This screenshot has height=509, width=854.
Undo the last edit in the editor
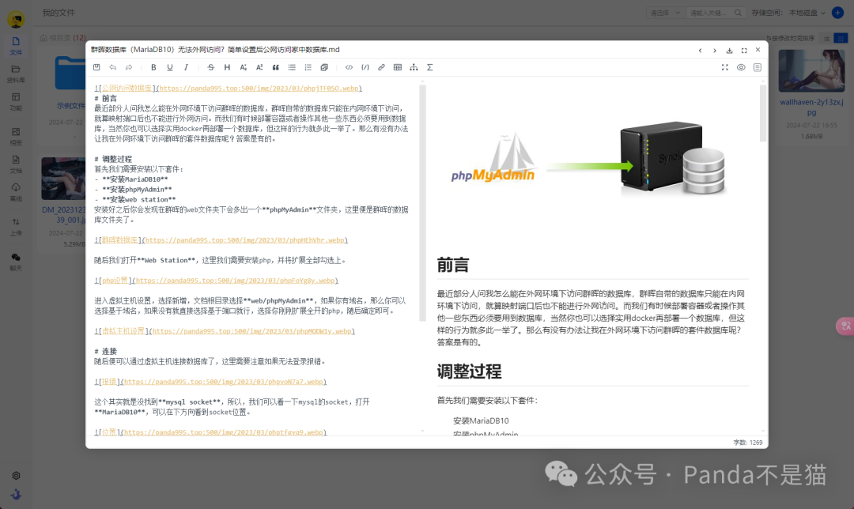point(113,67)
